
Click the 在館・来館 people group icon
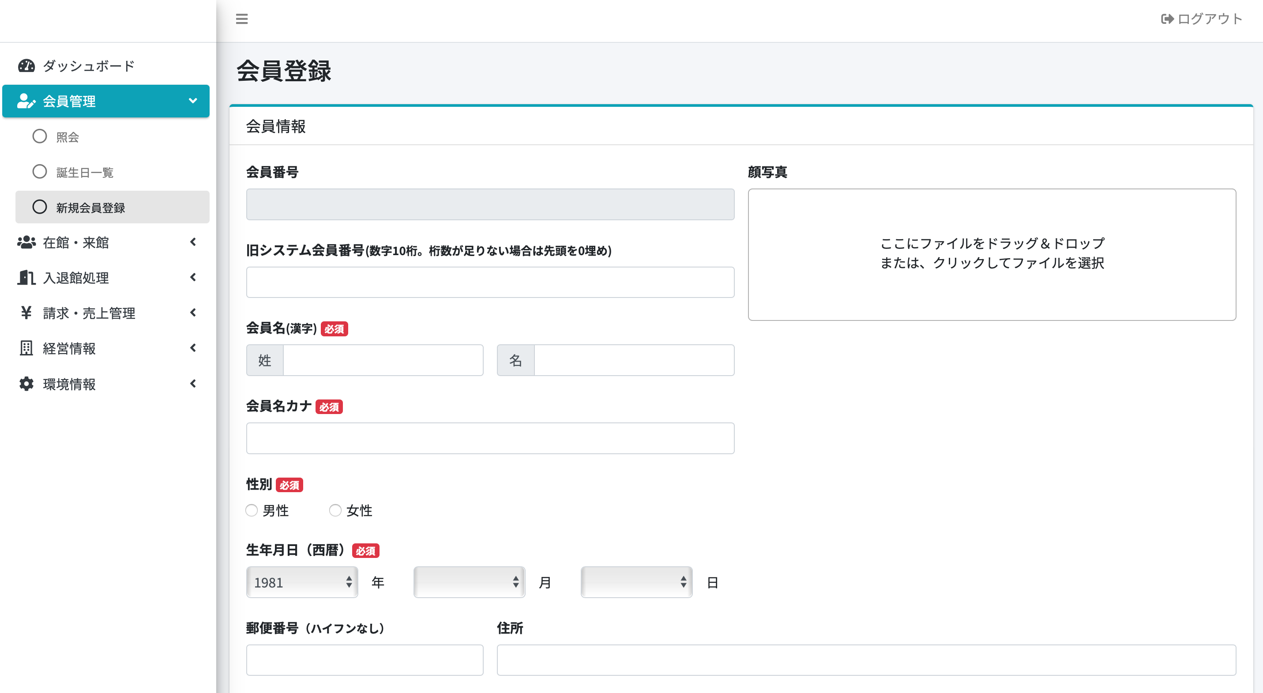[26, 242]
